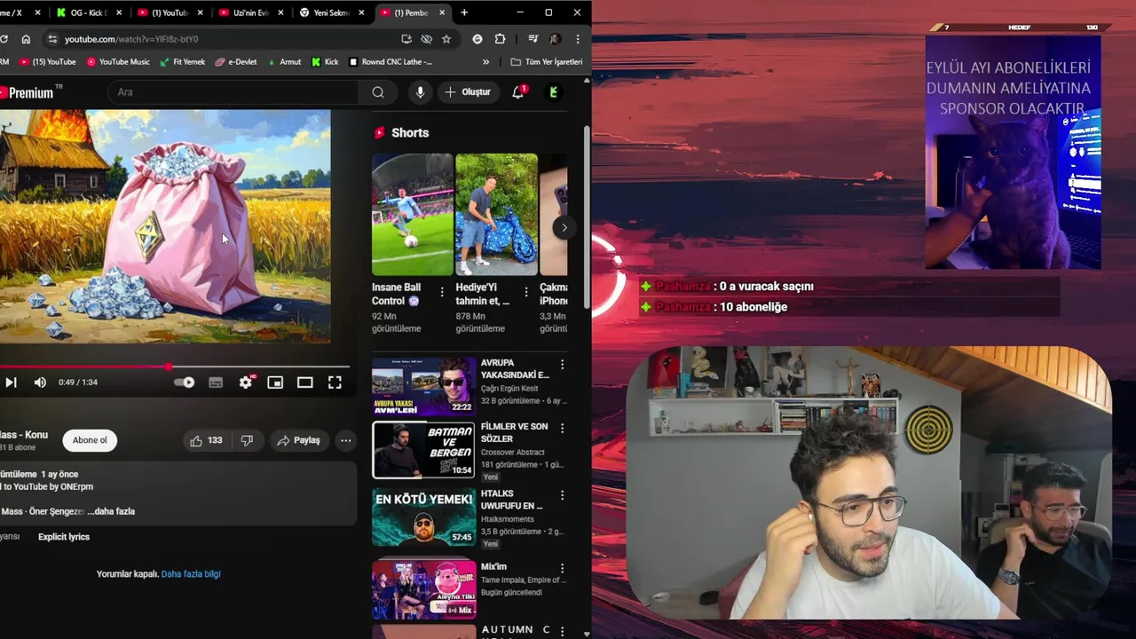
Task: Open media control icon in toolbar
Action: coord(533,39)
